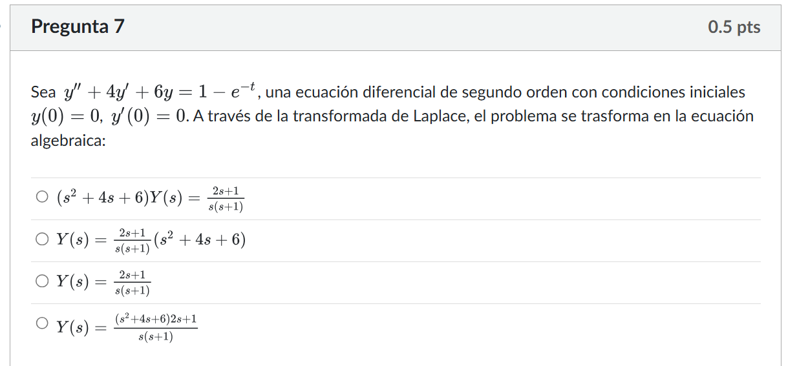Select the answer (s²+4s+6)Y(s) = (2s+1)/(s(s+1)) radio button

(x=42, y=197)
